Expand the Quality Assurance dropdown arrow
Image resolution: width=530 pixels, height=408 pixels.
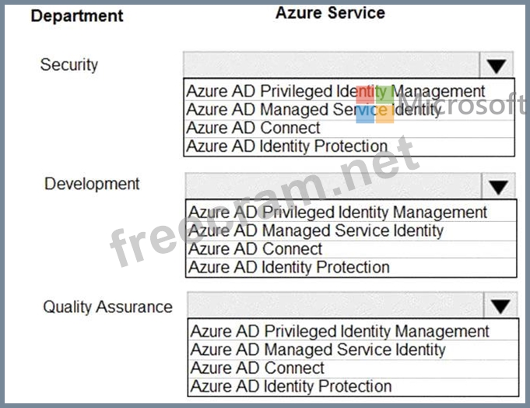point(500,305)
